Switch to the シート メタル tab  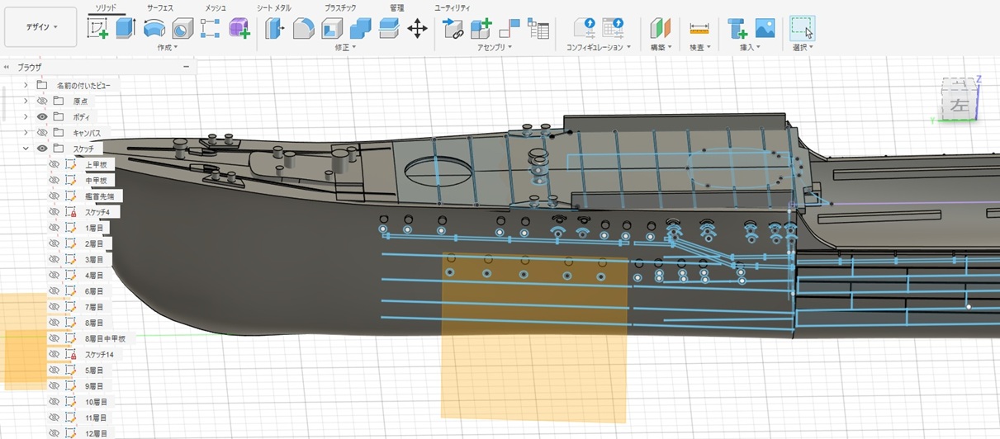pos(273,7)
